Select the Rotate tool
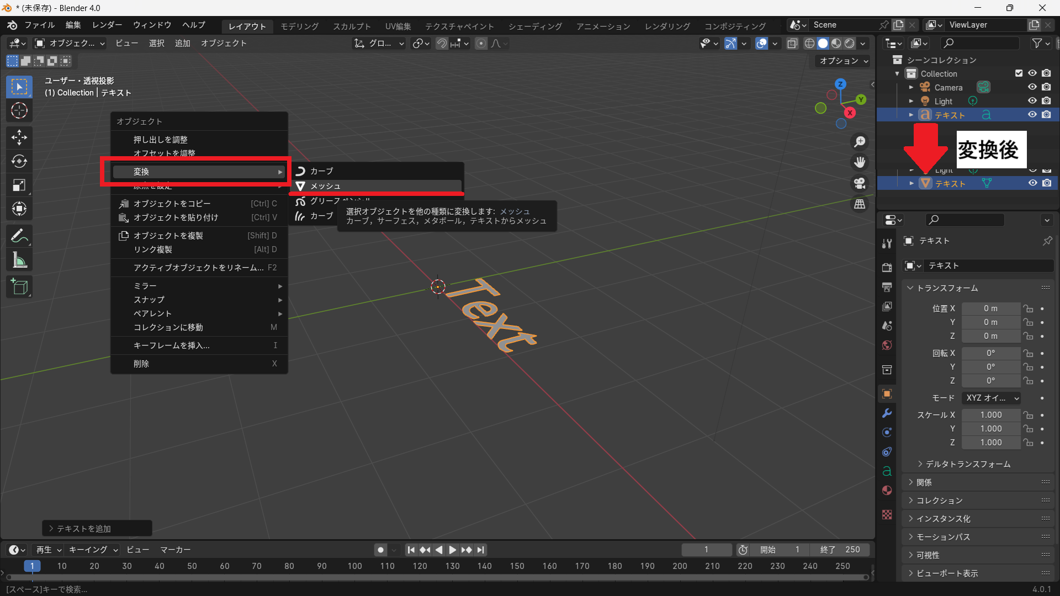The image size is (1060, 596). [19, 161]
